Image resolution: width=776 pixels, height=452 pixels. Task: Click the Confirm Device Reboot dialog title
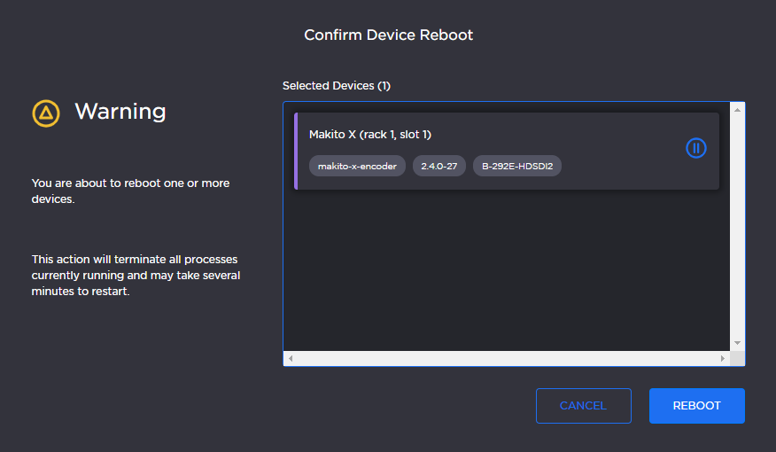click(388, 35)
